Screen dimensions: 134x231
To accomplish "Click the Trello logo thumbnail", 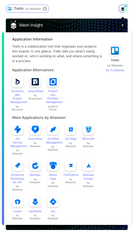I will pyautogui.click(x=115, y=51).
